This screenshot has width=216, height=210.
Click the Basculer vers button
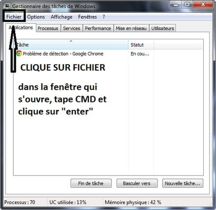137,183
